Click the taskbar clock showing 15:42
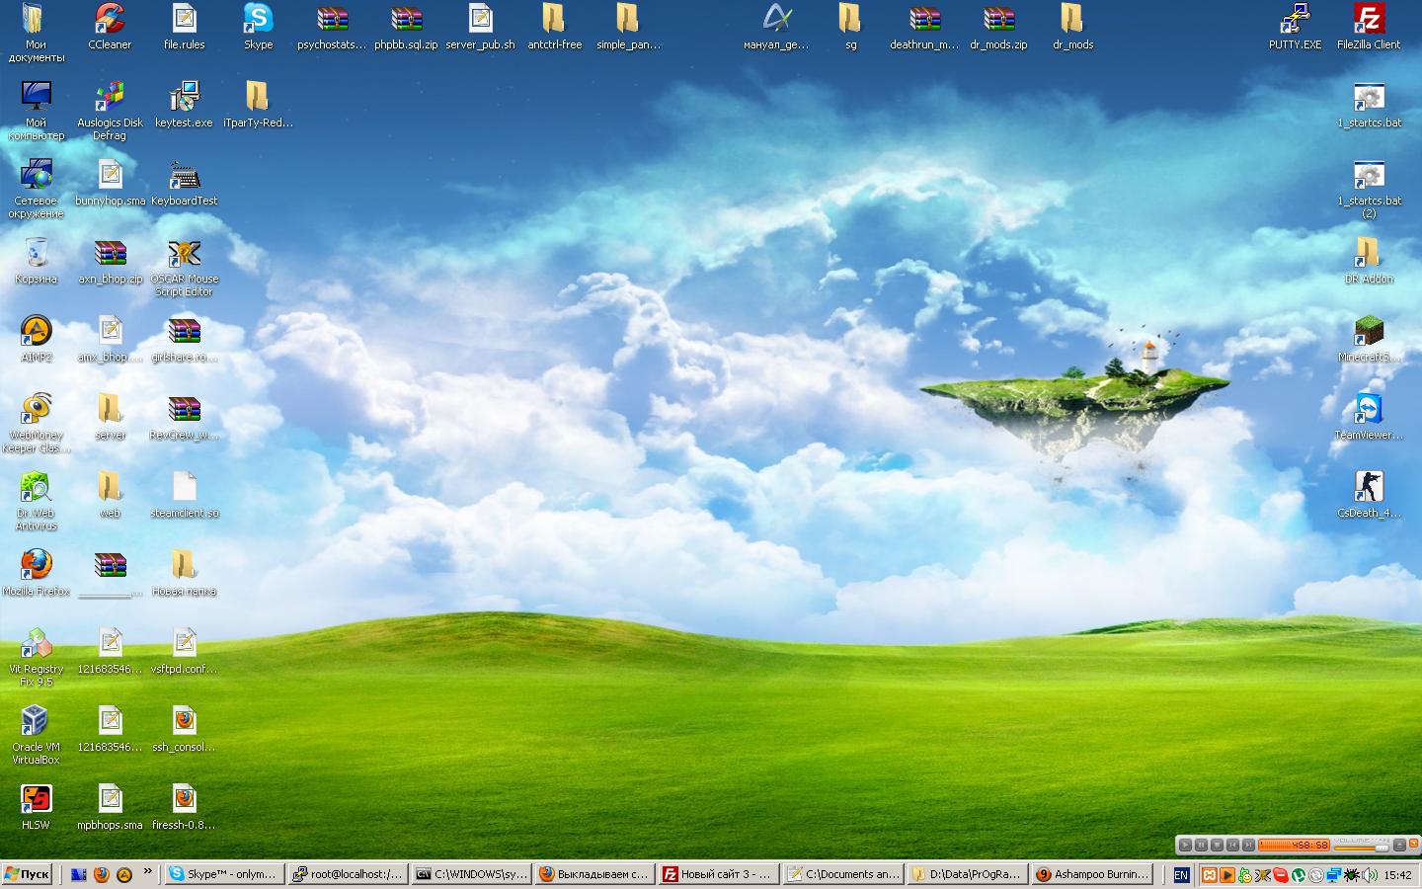This screenshot has height=889, width=1422. (1397, 875)
